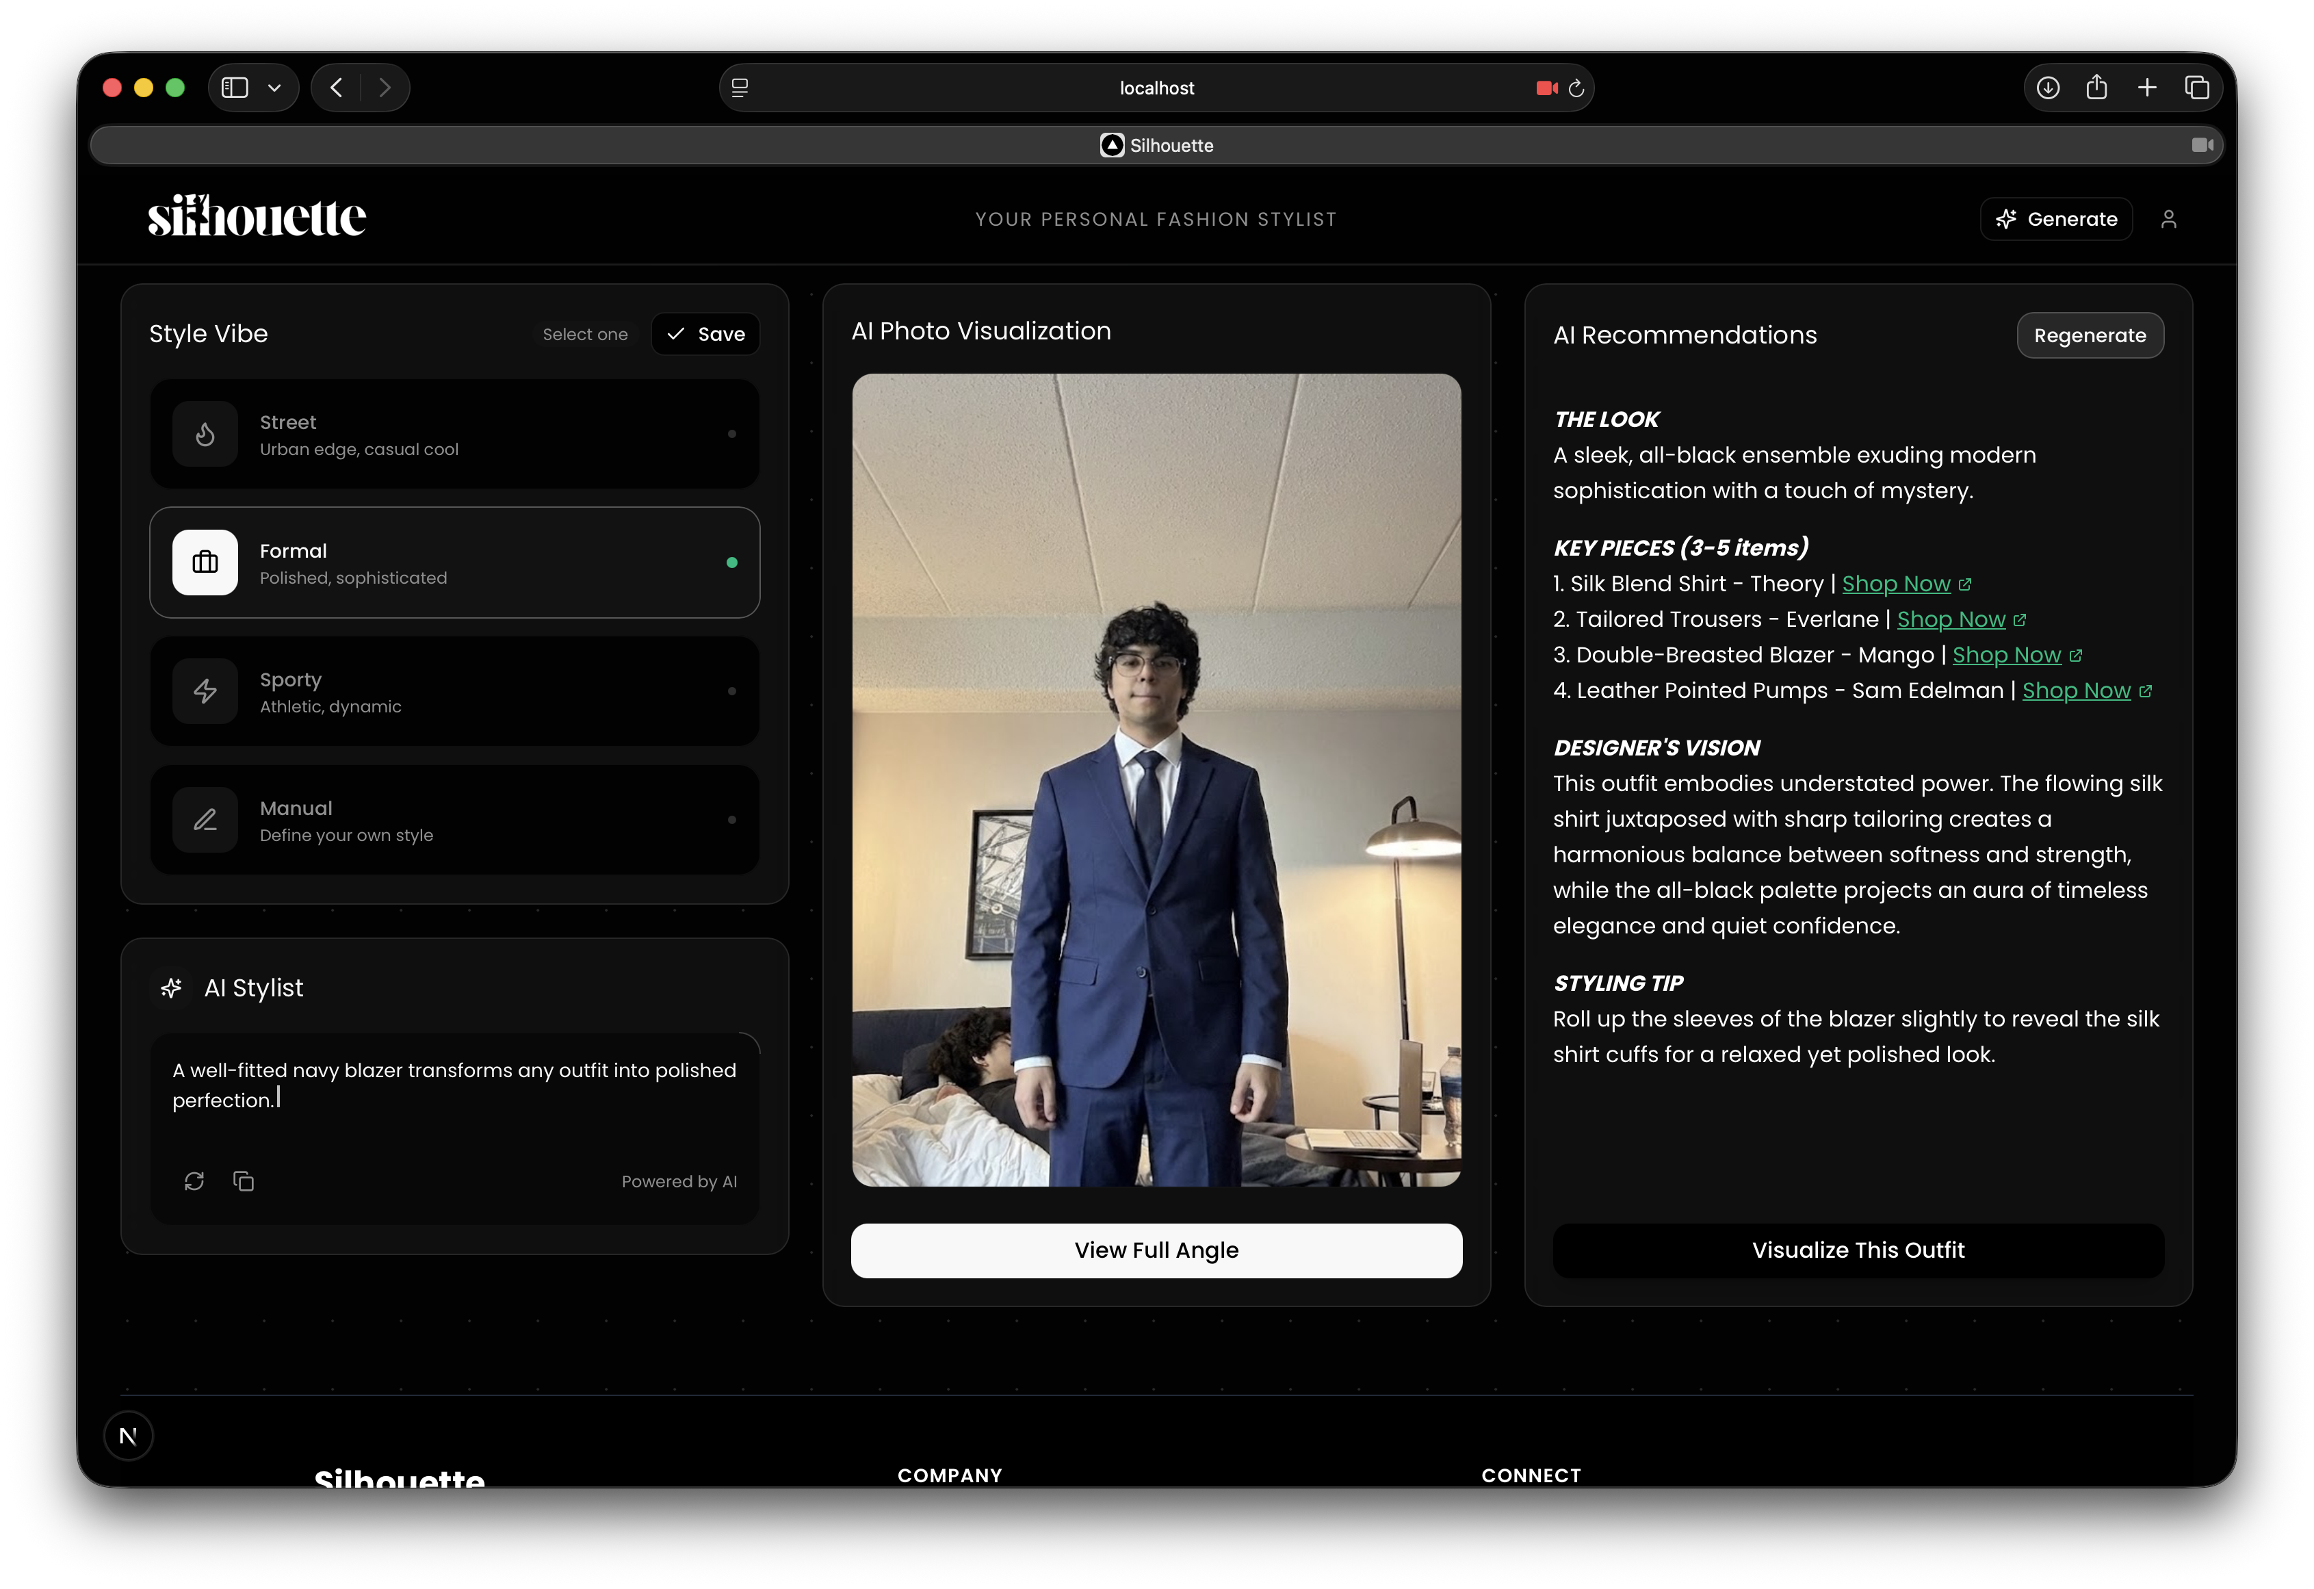Screen dimensions: 2314x1589
Task: Copy the AI Stylist tip text
Action: coord(244,1180)
